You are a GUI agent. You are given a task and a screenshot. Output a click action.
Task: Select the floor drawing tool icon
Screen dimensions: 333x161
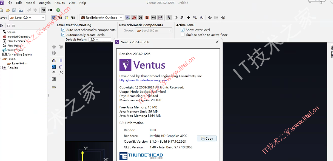coord(54,60)
